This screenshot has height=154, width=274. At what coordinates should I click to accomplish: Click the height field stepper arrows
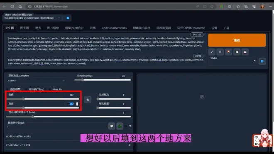coord(77,104)
